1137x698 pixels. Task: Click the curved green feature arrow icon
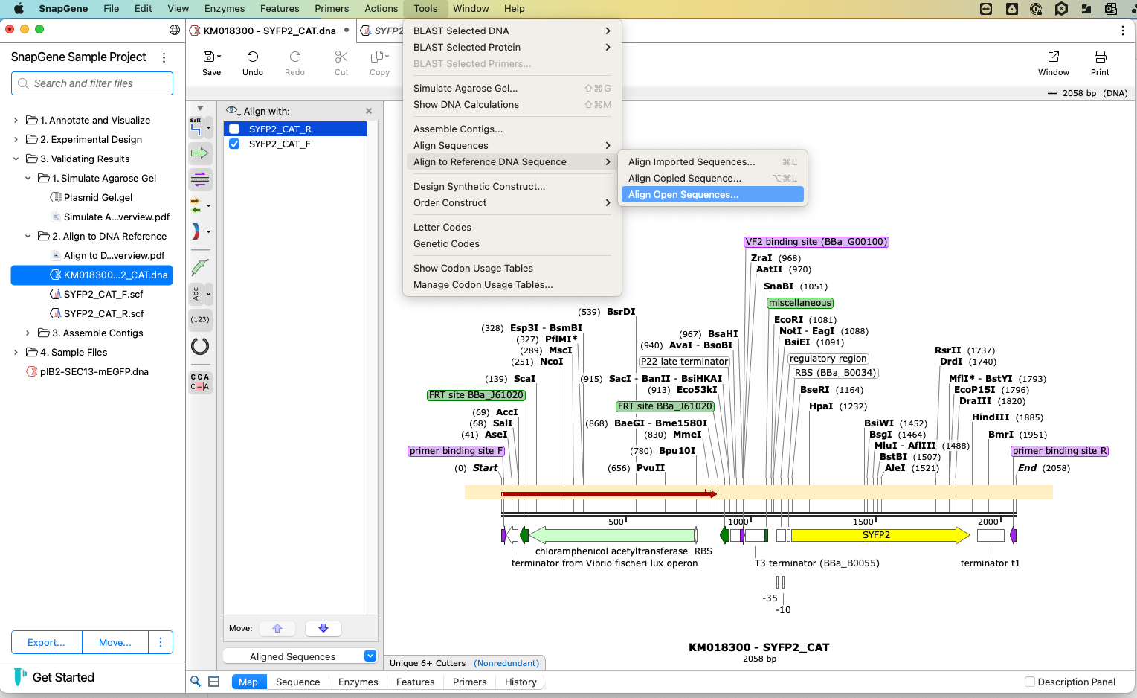pos(200,267)
